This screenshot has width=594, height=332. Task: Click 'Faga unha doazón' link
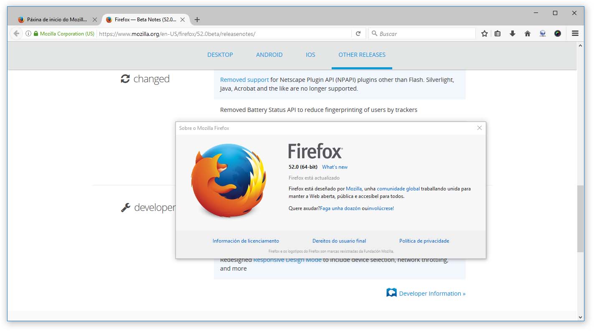pyautogui.click(x=340, y=208)
